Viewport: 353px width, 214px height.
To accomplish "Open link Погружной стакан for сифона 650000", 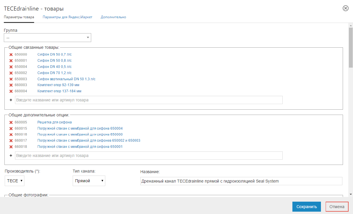I will pos(80,134).
